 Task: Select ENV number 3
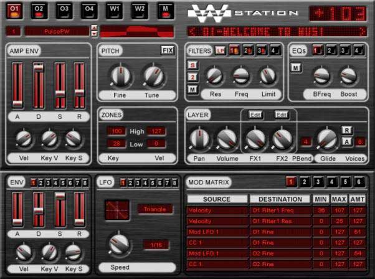[x=48, y=183]
